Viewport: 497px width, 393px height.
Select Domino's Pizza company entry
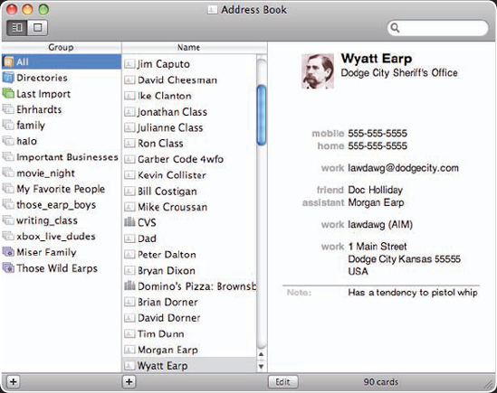click(189, 286)
